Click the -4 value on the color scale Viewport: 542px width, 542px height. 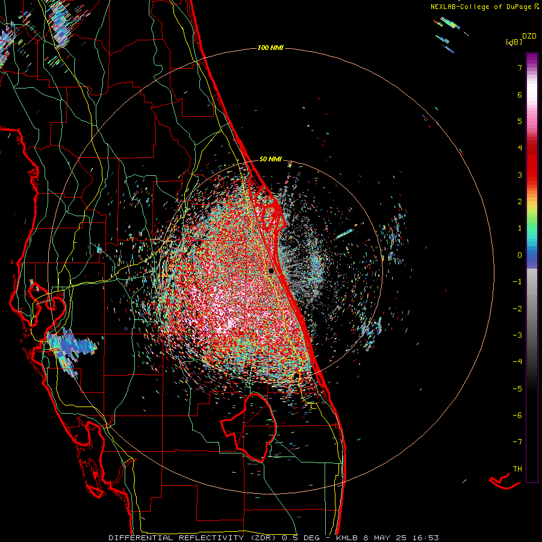[517, 362]
